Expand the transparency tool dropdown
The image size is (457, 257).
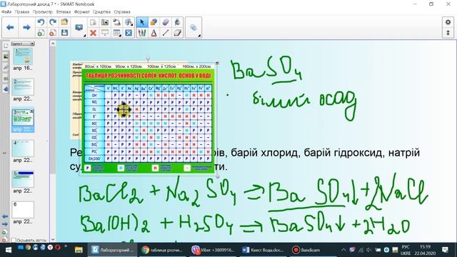[x=199, y=36]
